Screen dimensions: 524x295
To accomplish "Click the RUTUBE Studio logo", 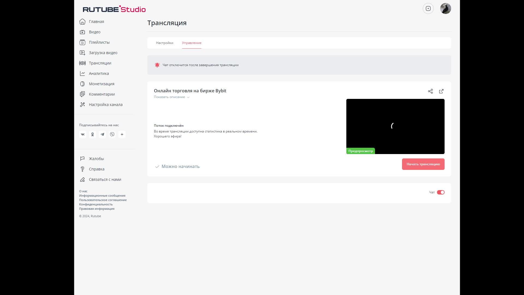I will tap(114, 9).
